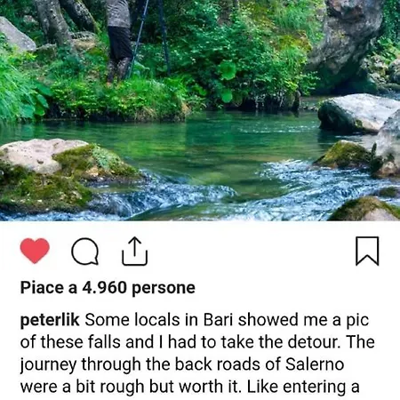The width and height of the screenshot is (400, 400).
Task: Tap the green pool in the photo
Action: coord(184,142)
